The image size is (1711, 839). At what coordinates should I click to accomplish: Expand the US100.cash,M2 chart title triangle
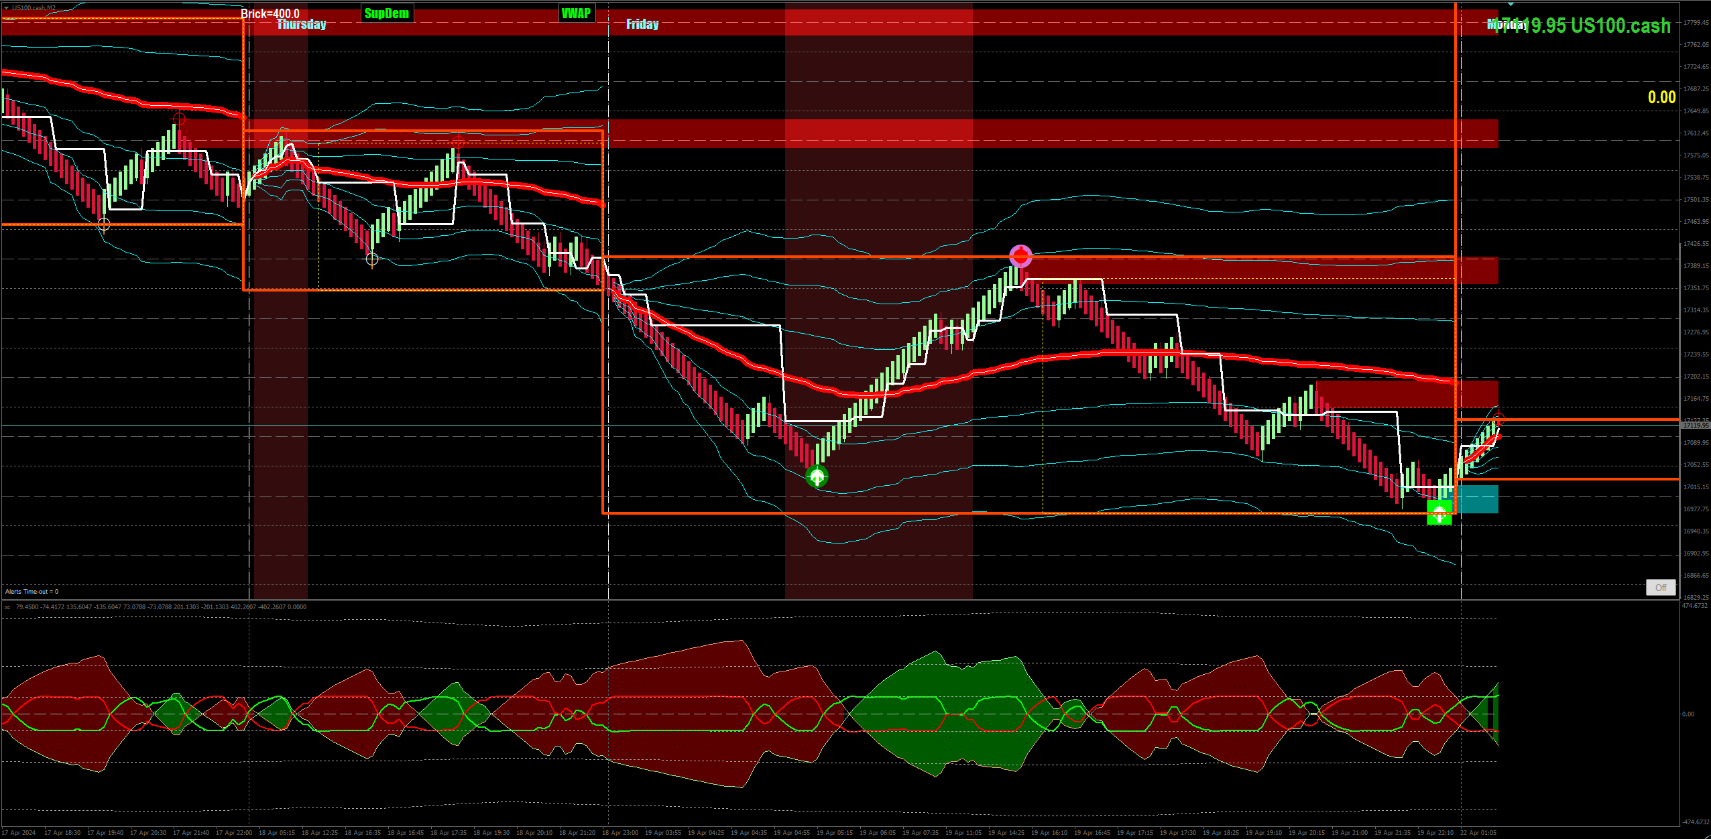[x=6, y=8]
